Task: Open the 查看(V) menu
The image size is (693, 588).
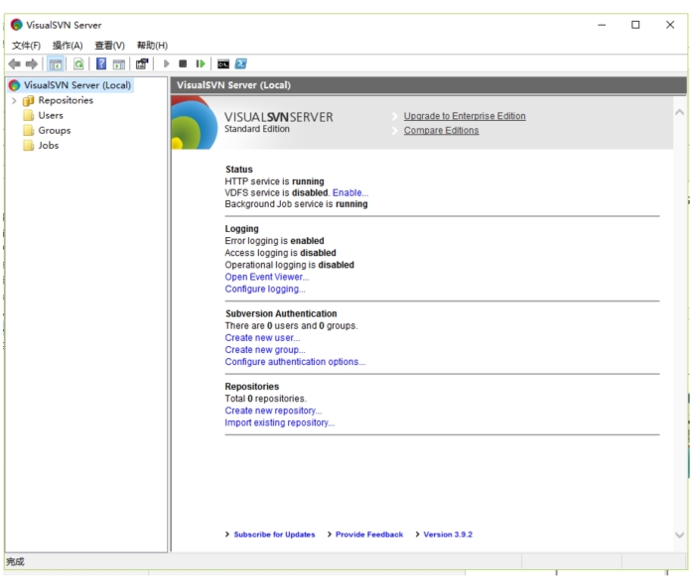Action: click(109, 46)
